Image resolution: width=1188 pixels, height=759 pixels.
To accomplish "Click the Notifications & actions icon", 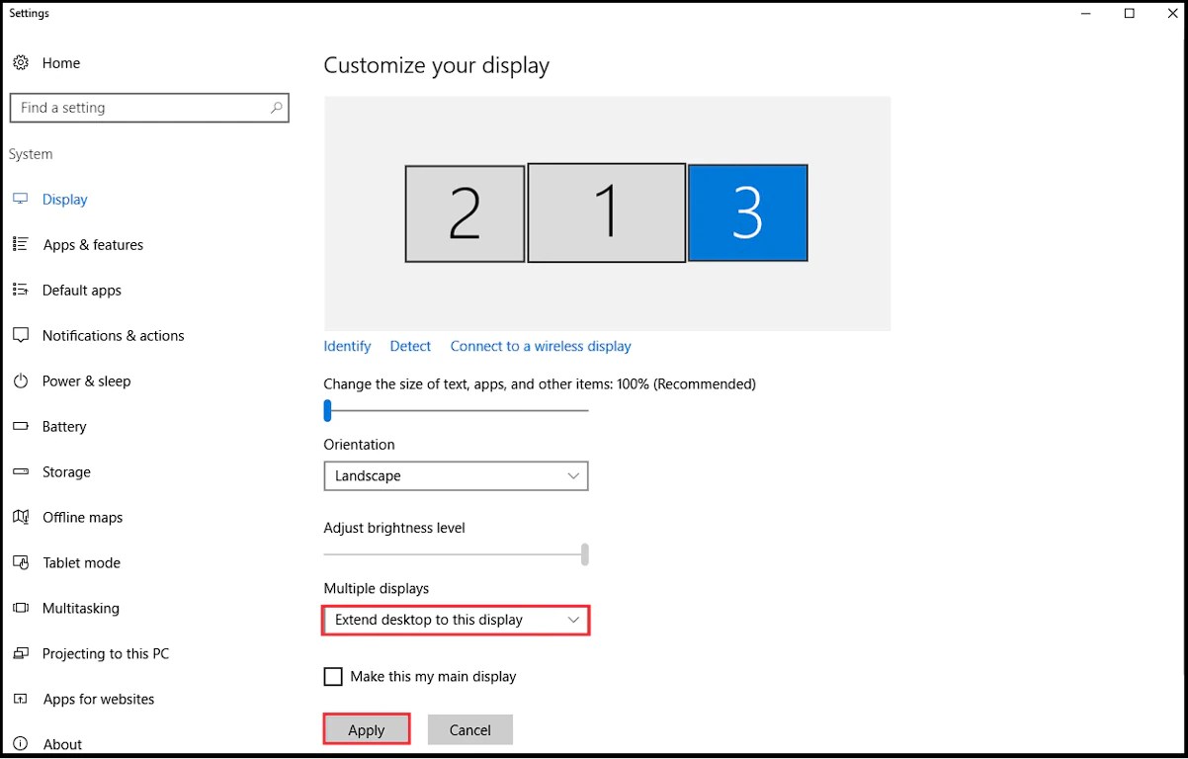I will point(21,335).
